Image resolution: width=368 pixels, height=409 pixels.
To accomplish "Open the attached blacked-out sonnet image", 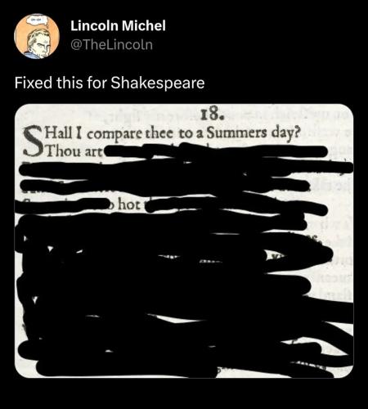I will pos(184,240).
